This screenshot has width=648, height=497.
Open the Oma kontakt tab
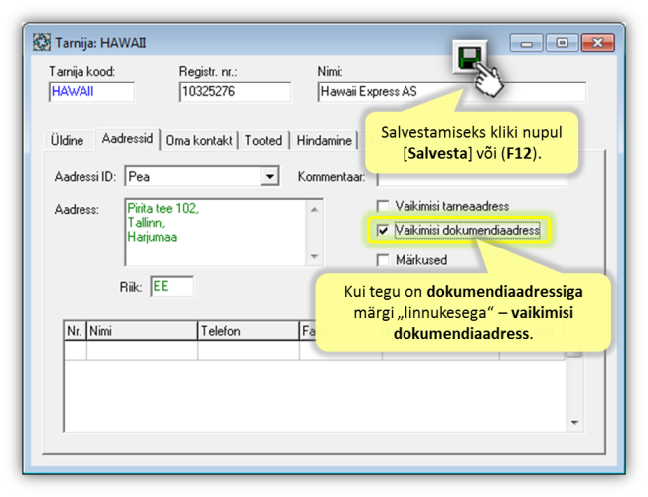click(x=199, y=141)
